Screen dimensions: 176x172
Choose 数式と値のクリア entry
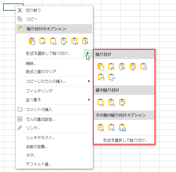(41, 72)
